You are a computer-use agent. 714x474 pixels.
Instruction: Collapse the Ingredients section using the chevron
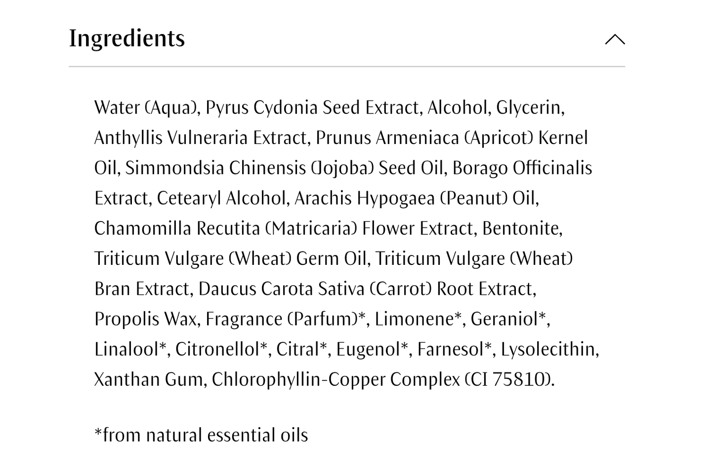[x=615, y=39]
